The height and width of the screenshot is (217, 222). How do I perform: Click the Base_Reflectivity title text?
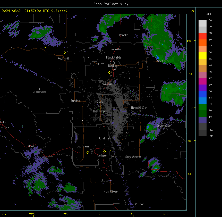coord(111,4)
